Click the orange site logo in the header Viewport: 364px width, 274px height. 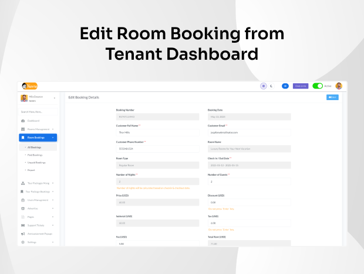[x=30, y=86]
